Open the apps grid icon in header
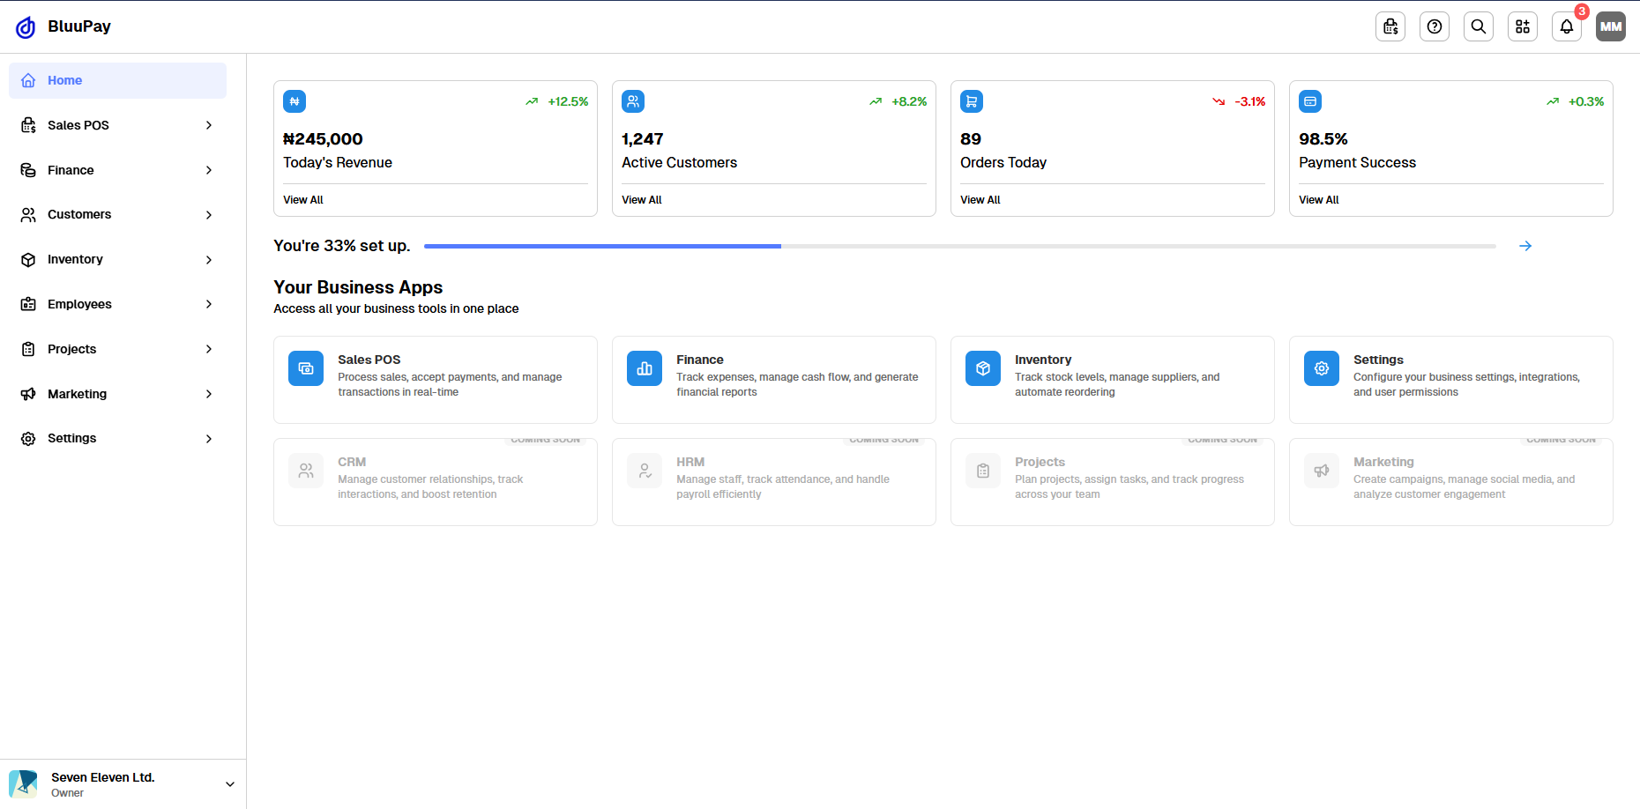The image size is (1640, 809). tap(1523, 26)
